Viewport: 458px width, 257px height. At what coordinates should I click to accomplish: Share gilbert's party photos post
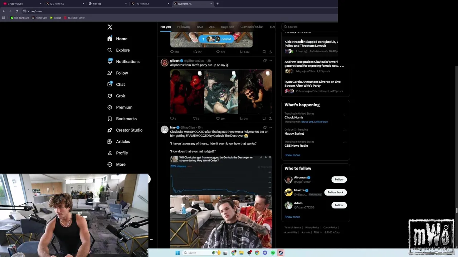270,119
